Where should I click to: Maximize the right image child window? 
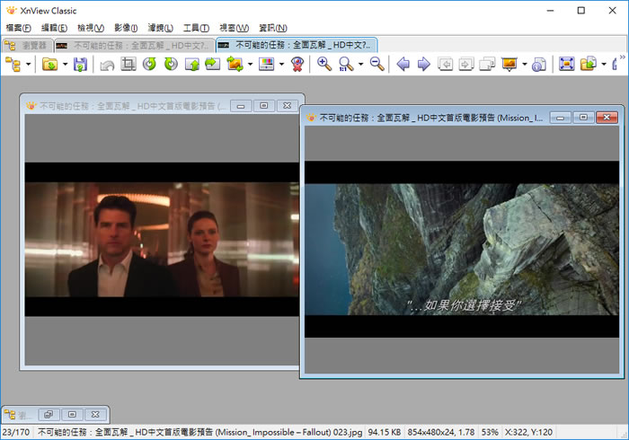click(x=584, y=118)
